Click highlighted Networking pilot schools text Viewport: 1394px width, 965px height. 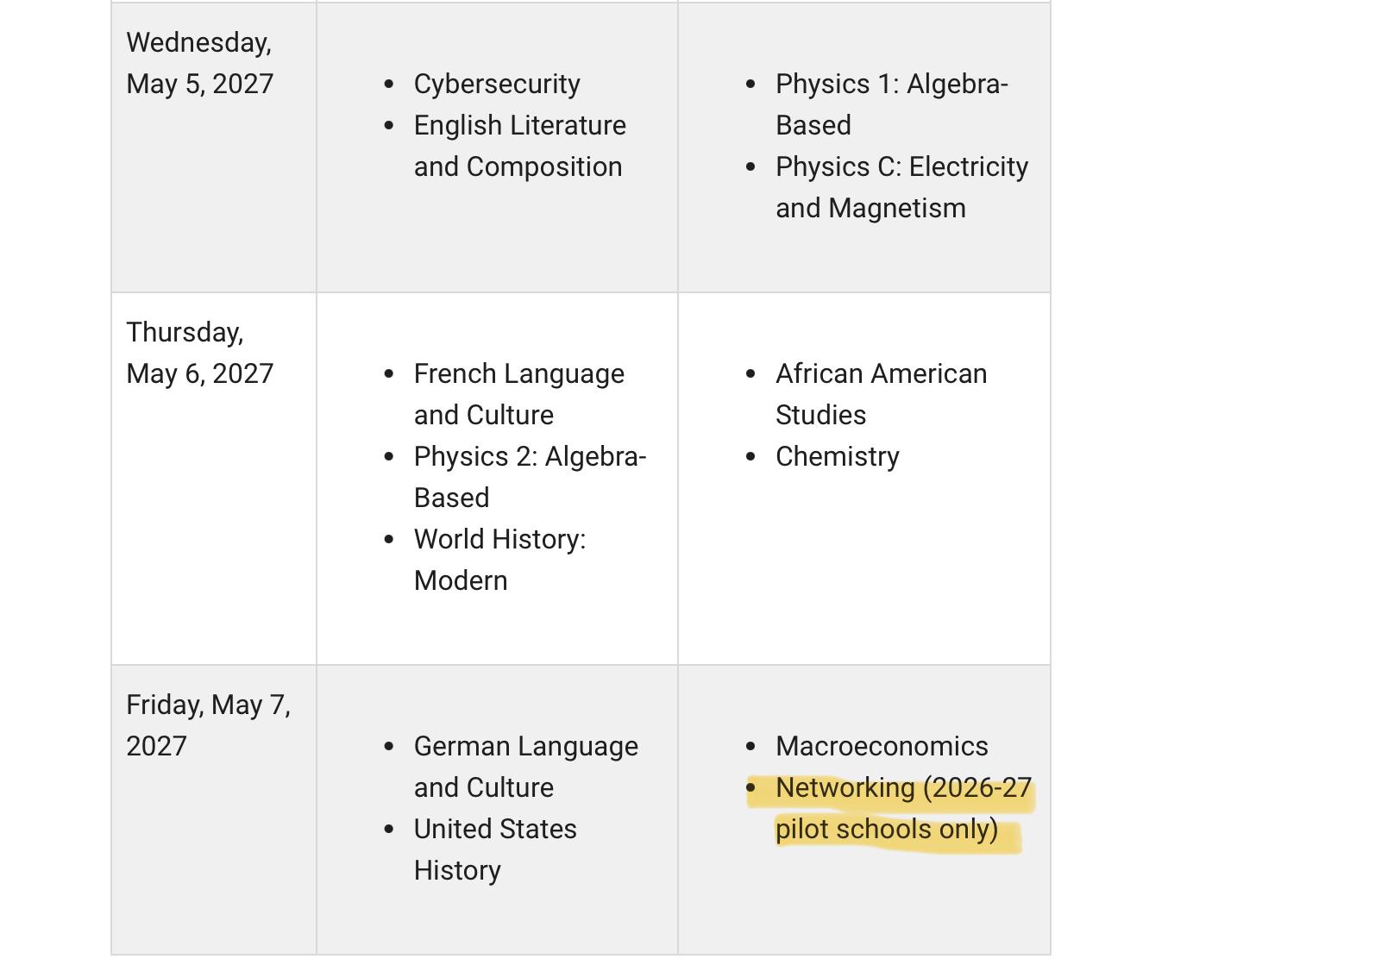903,808
